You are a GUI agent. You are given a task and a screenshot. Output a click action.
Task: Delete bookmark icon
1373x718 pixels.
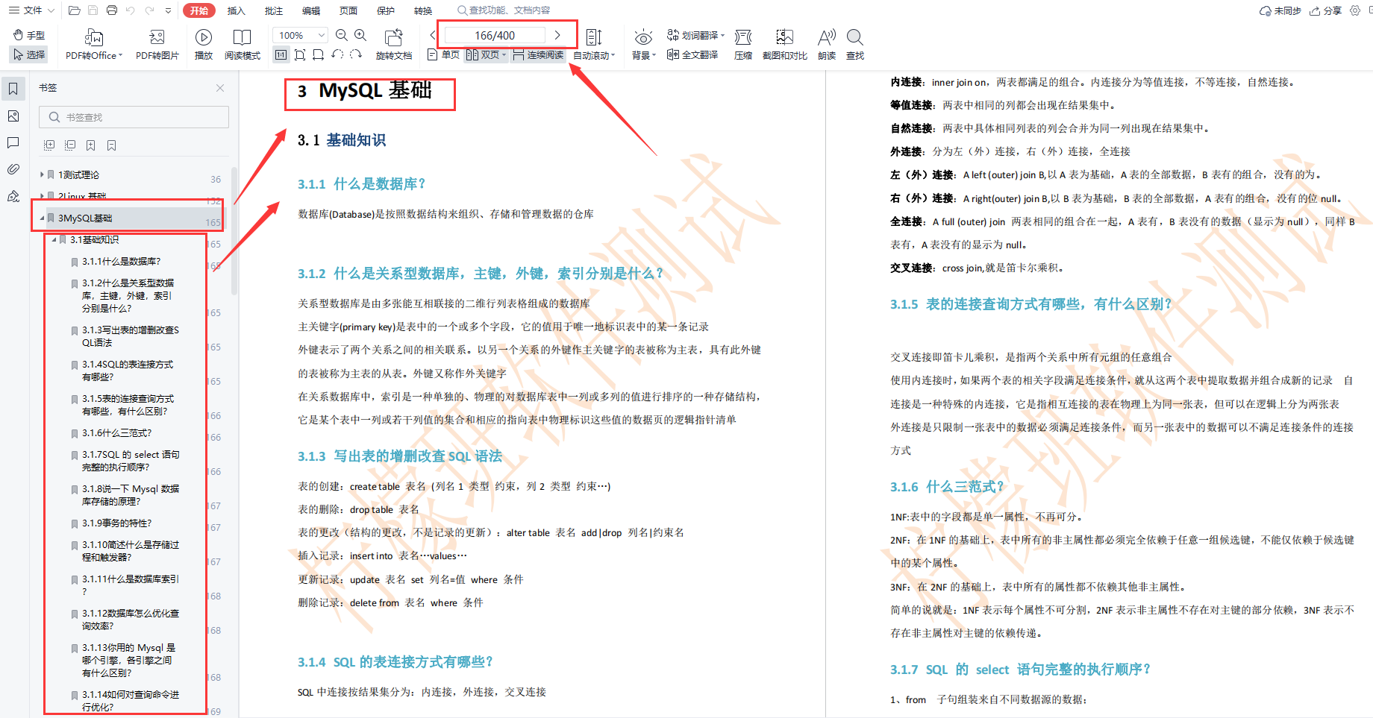pos(111,145)
